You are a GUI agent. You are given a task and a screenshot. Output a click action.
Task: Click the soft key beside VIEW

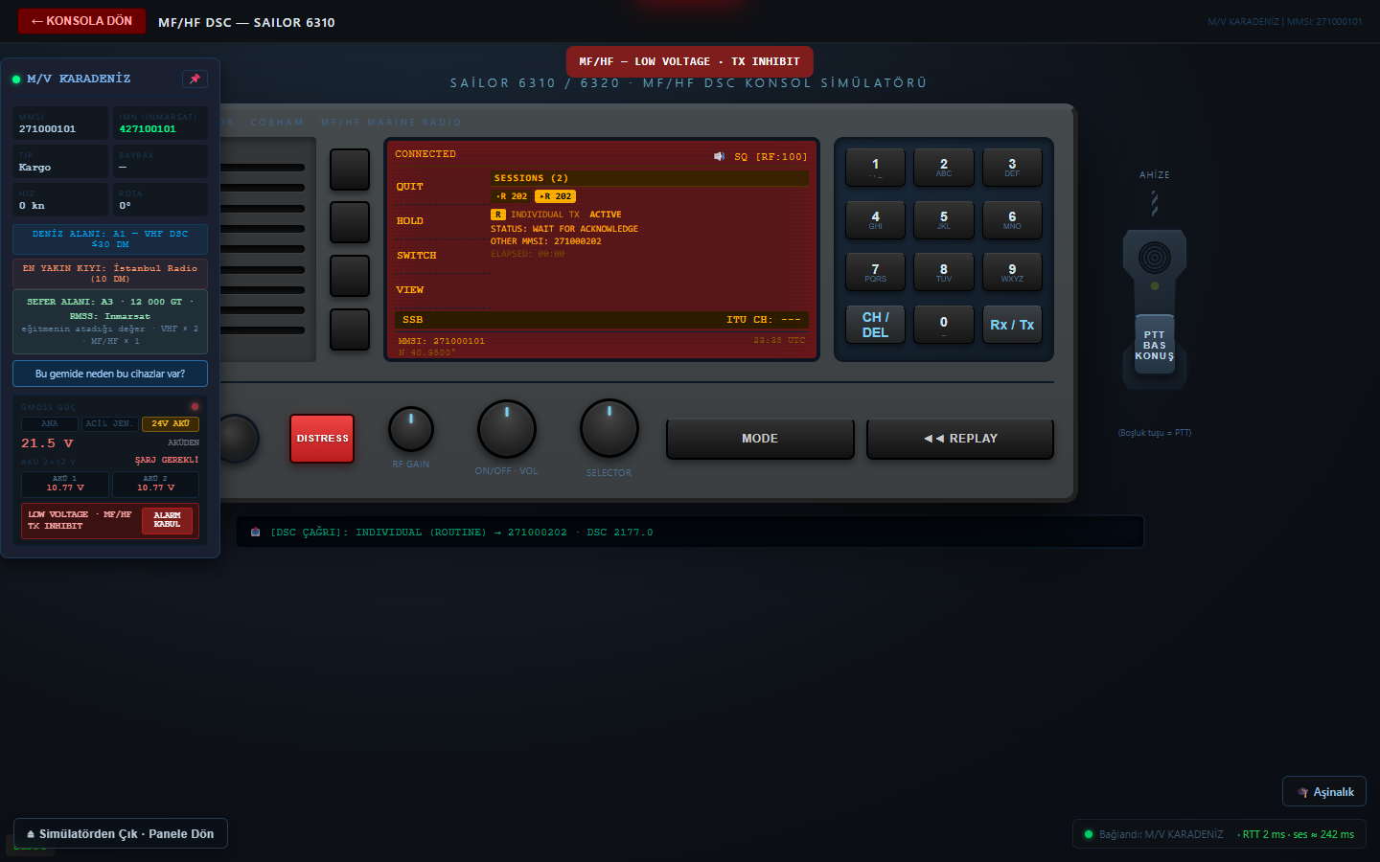click(350, 329)
